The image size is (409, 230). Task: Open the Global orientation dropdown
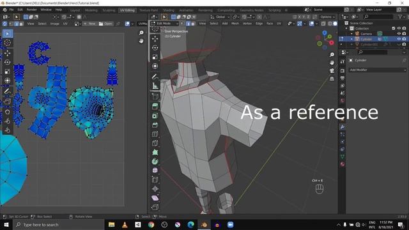click(x=220, y=17)
